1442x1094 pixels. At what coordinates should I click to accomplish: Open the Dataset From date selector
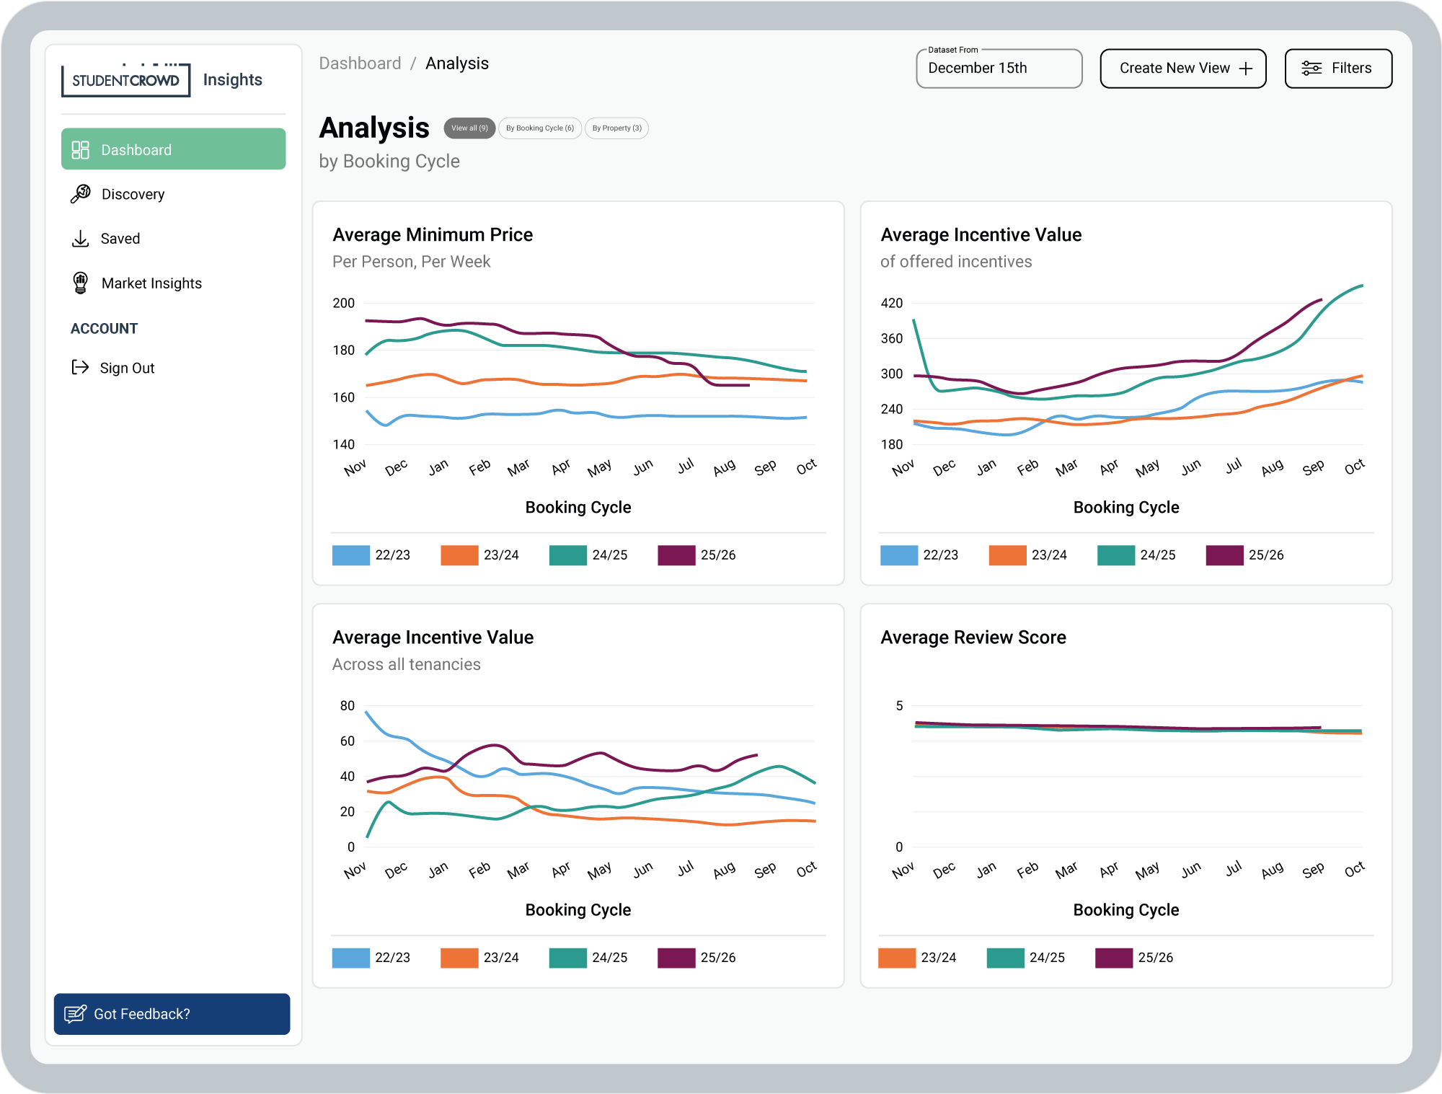[x=999, y=68]
